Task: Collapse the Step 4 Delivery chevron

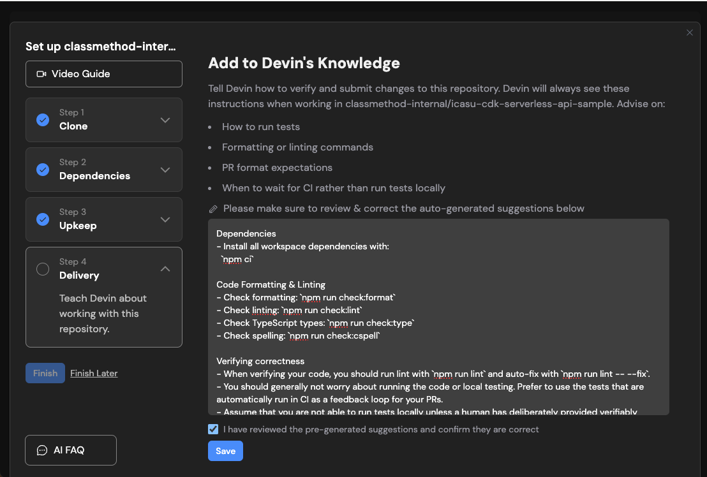Action: pyautogui.click(x=165, y=269)
